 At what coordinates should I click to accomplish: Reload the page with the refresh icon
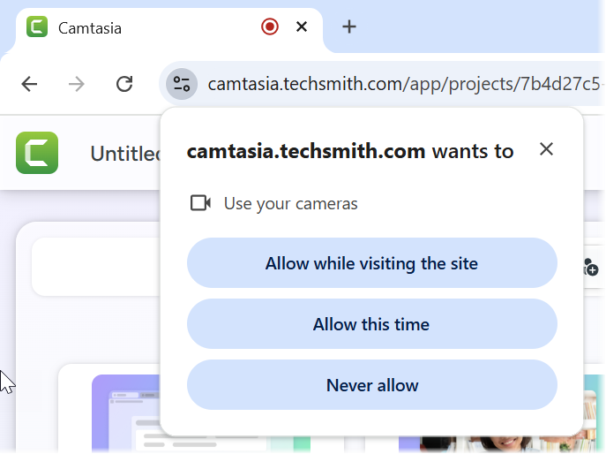click(x=124, y=84)
